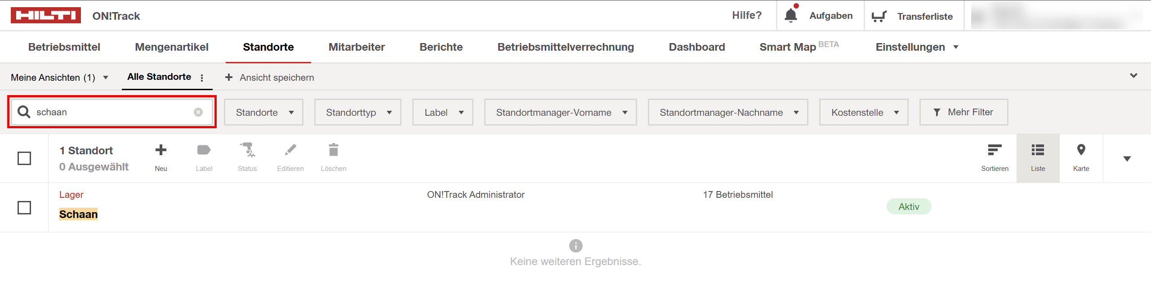1151x305 pixels.
Task: Click the Neu plus icon
Action: pos(161,150)
